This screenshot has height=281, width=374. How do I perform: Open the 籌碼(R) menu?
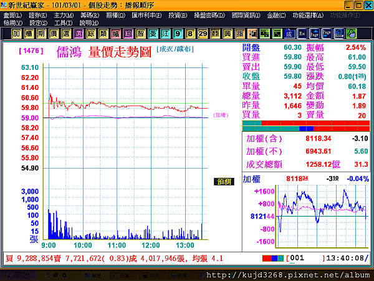[x=90, y=15]
